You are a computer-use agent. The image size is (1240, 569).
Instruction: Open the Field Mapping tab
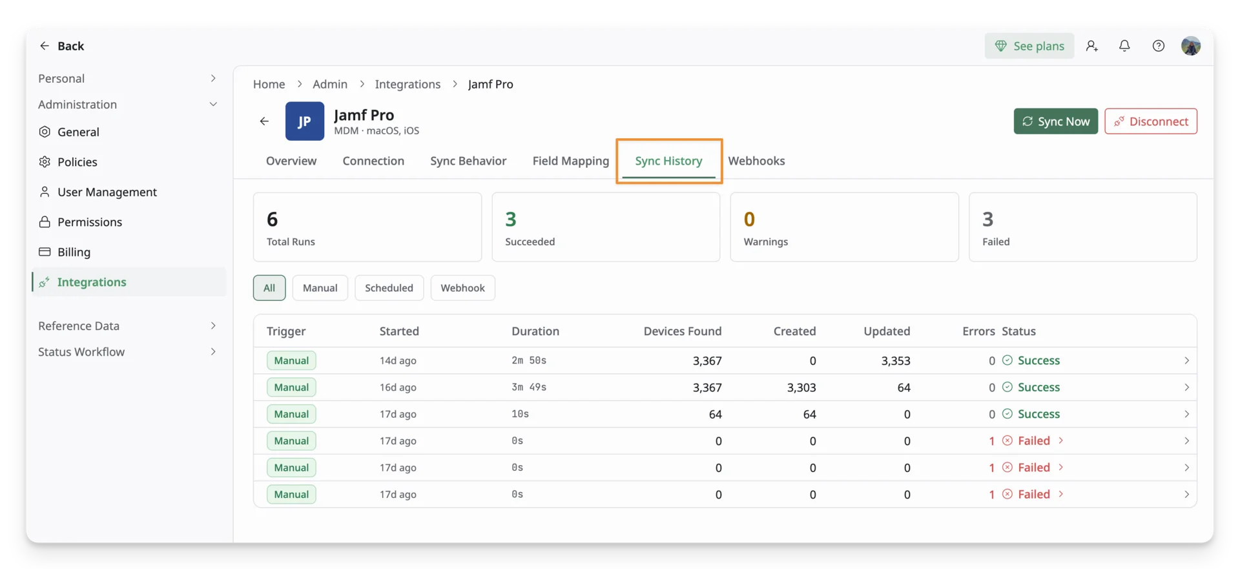point(571,161)
